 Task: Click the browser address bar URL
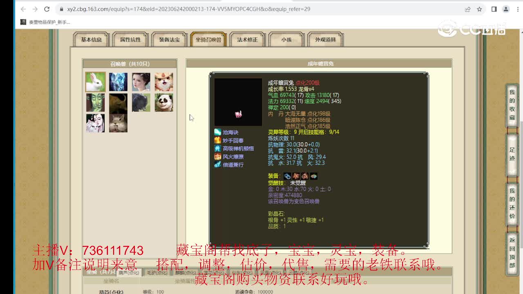point(188,9)
